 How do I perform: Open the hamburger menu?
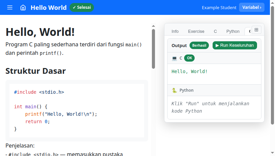click(x=10, y=7)
